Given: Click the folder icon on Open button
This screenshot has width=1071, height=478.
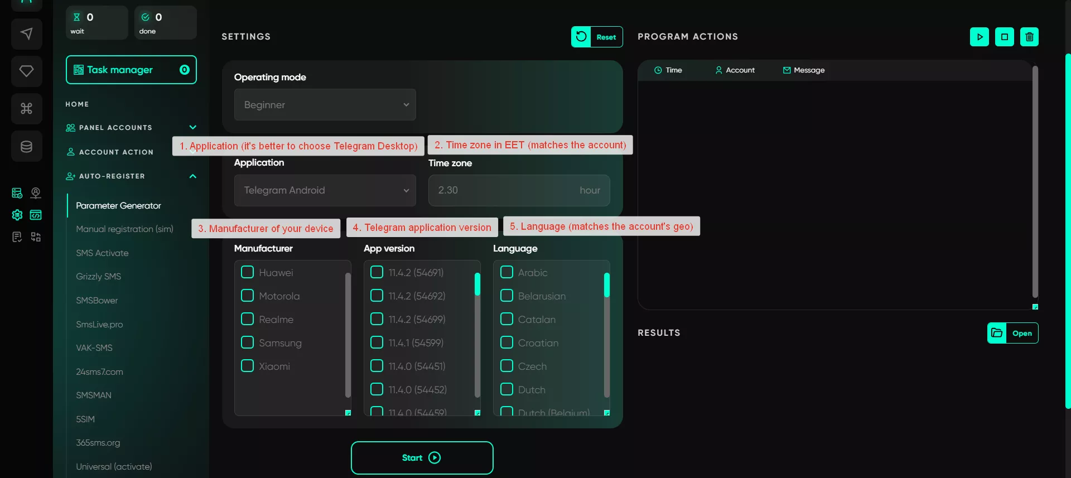Looking at the screenshot, I should click(x=997, y=333).
